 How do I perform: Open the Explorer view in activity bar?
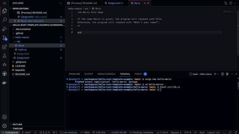(x=4, y=11)
